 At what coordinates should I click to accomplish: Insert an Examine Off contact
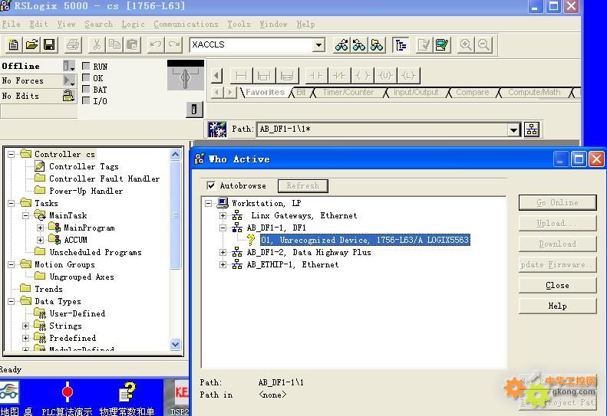339,75
